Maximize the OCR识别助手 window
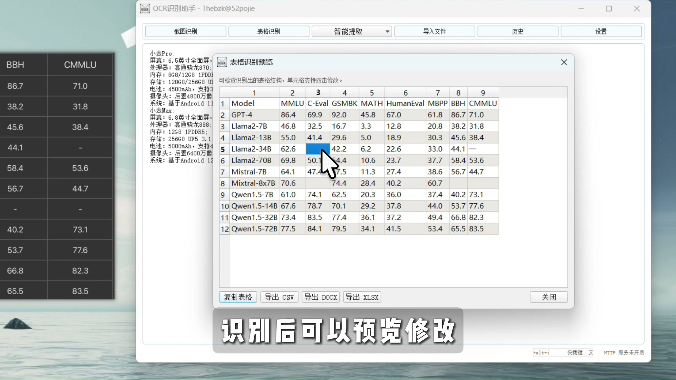This screenshot has height=380, width=676. coord(609,9)
